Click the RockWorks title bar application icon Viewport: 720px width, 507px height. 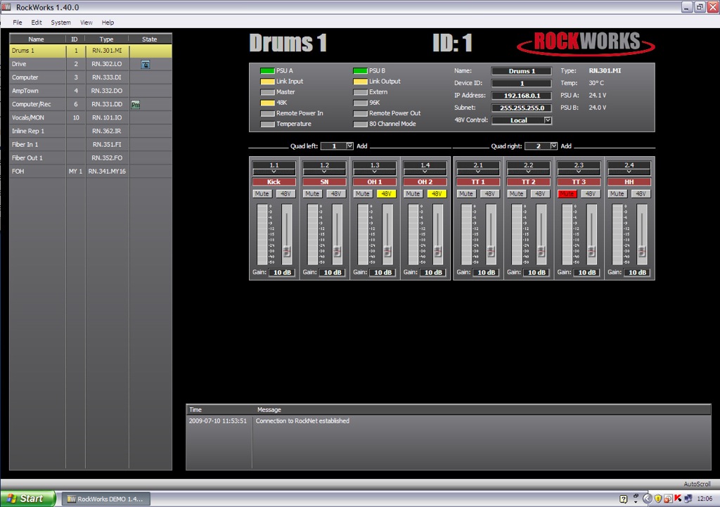point(6,7)
